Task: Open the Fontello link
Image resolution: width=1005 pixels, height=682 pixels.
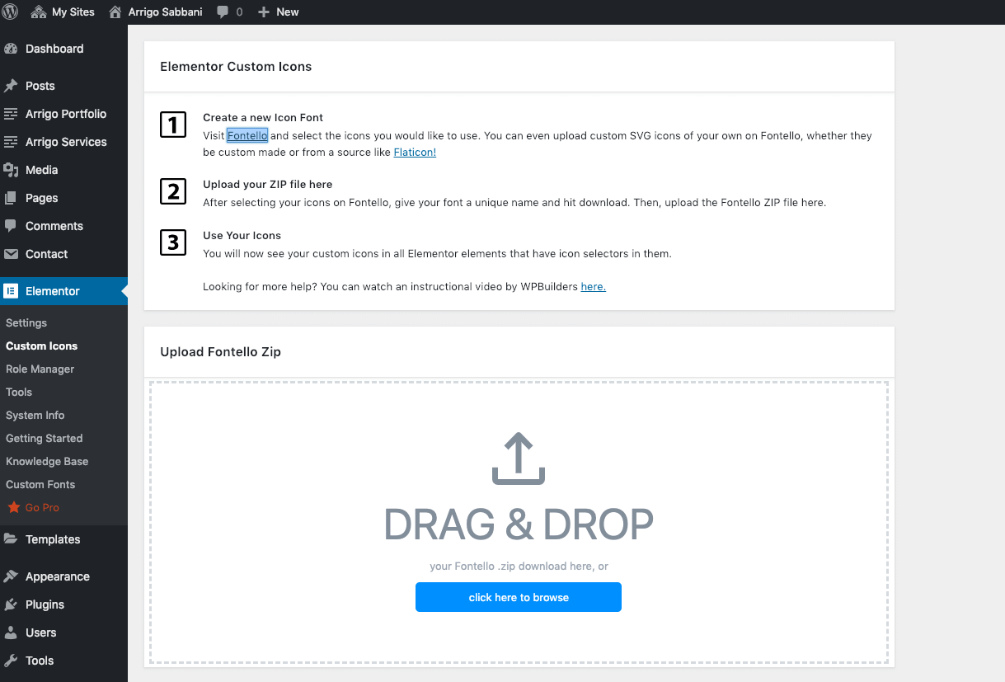Action: (x=247, y=136)
